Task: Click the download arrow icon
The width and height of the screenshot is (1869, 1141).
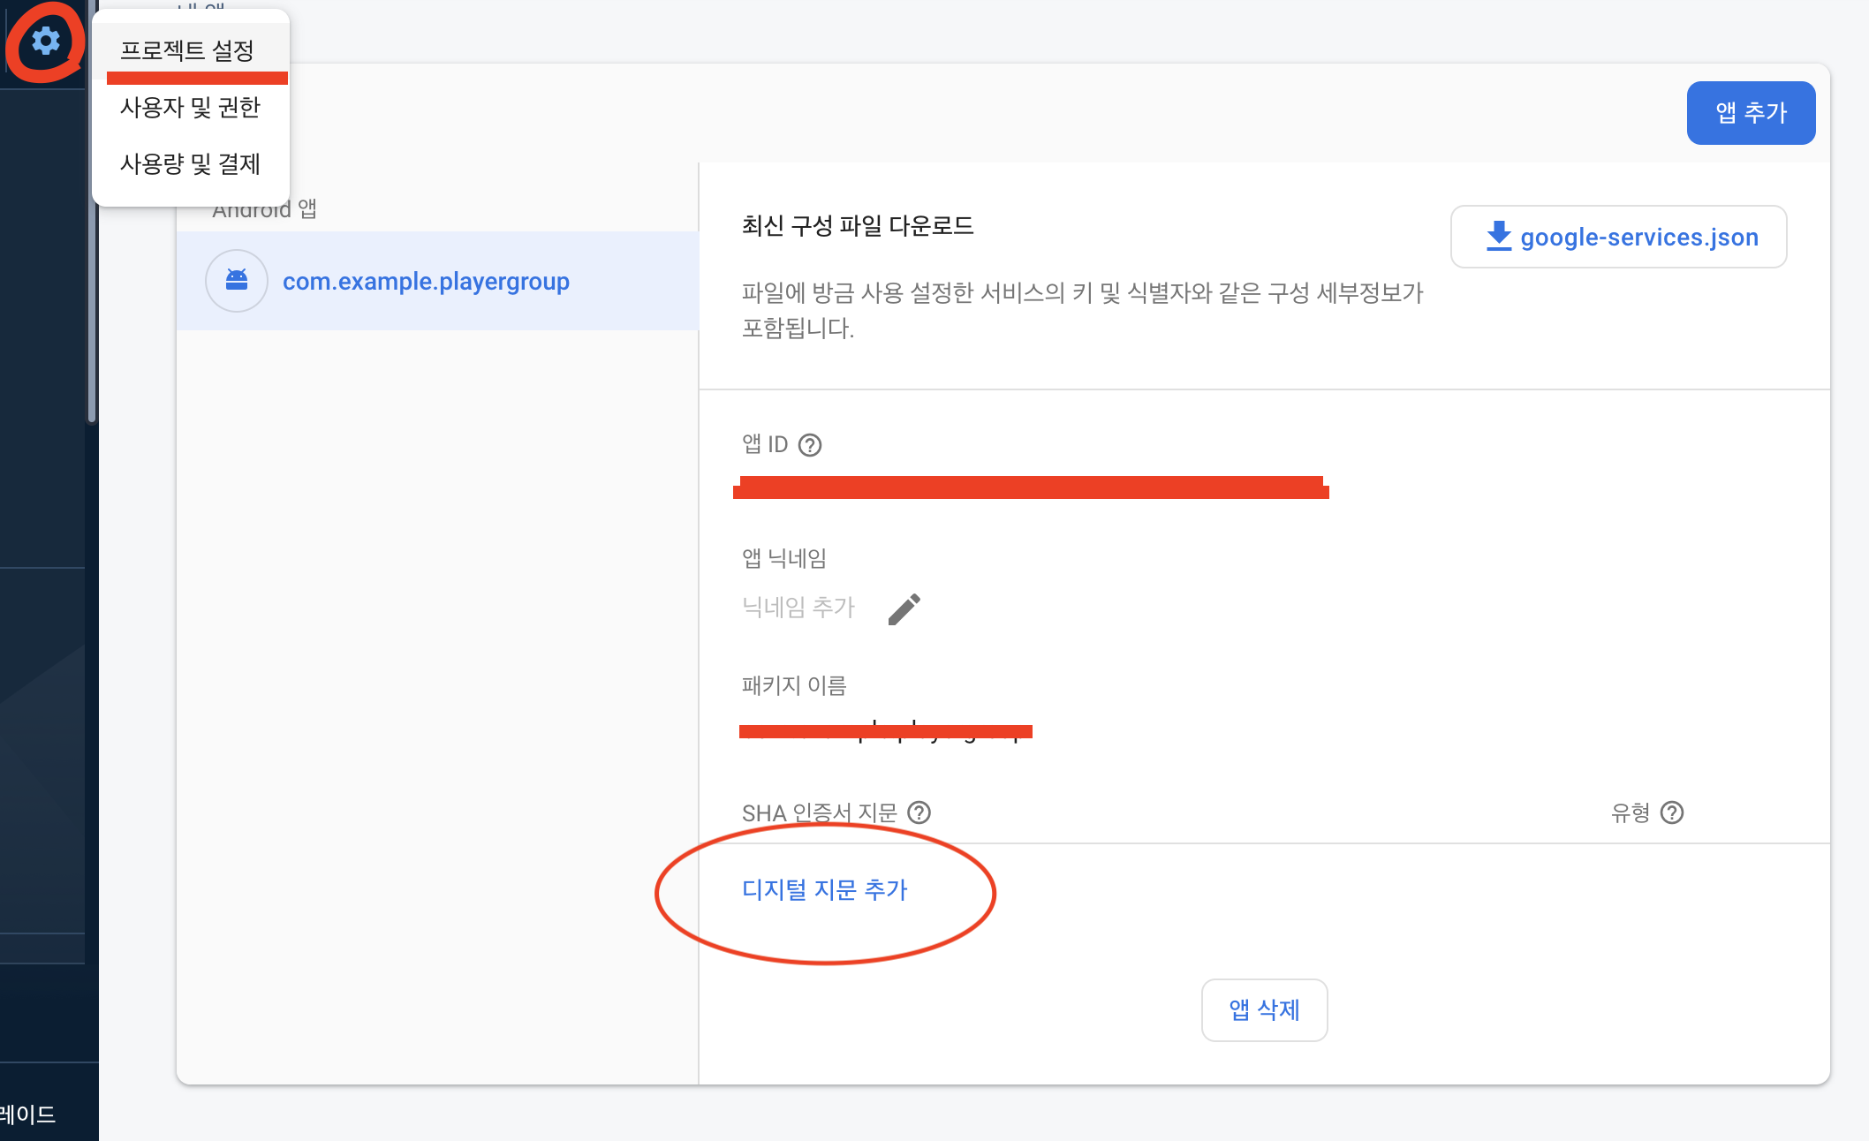Action: tap(1498, 237)
